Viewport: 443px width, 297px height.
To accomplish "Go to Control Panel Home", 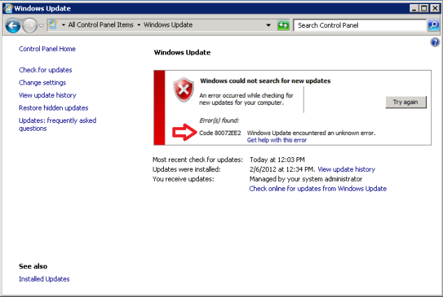I will (x=47, y=49).
